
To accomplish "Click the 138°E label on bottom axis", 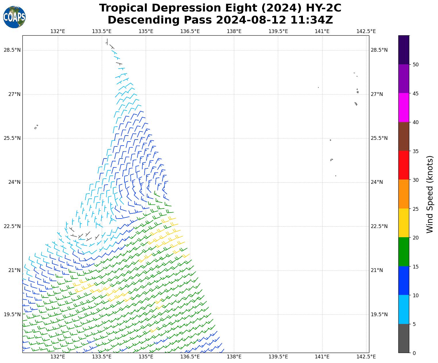I will pos(234,357).
